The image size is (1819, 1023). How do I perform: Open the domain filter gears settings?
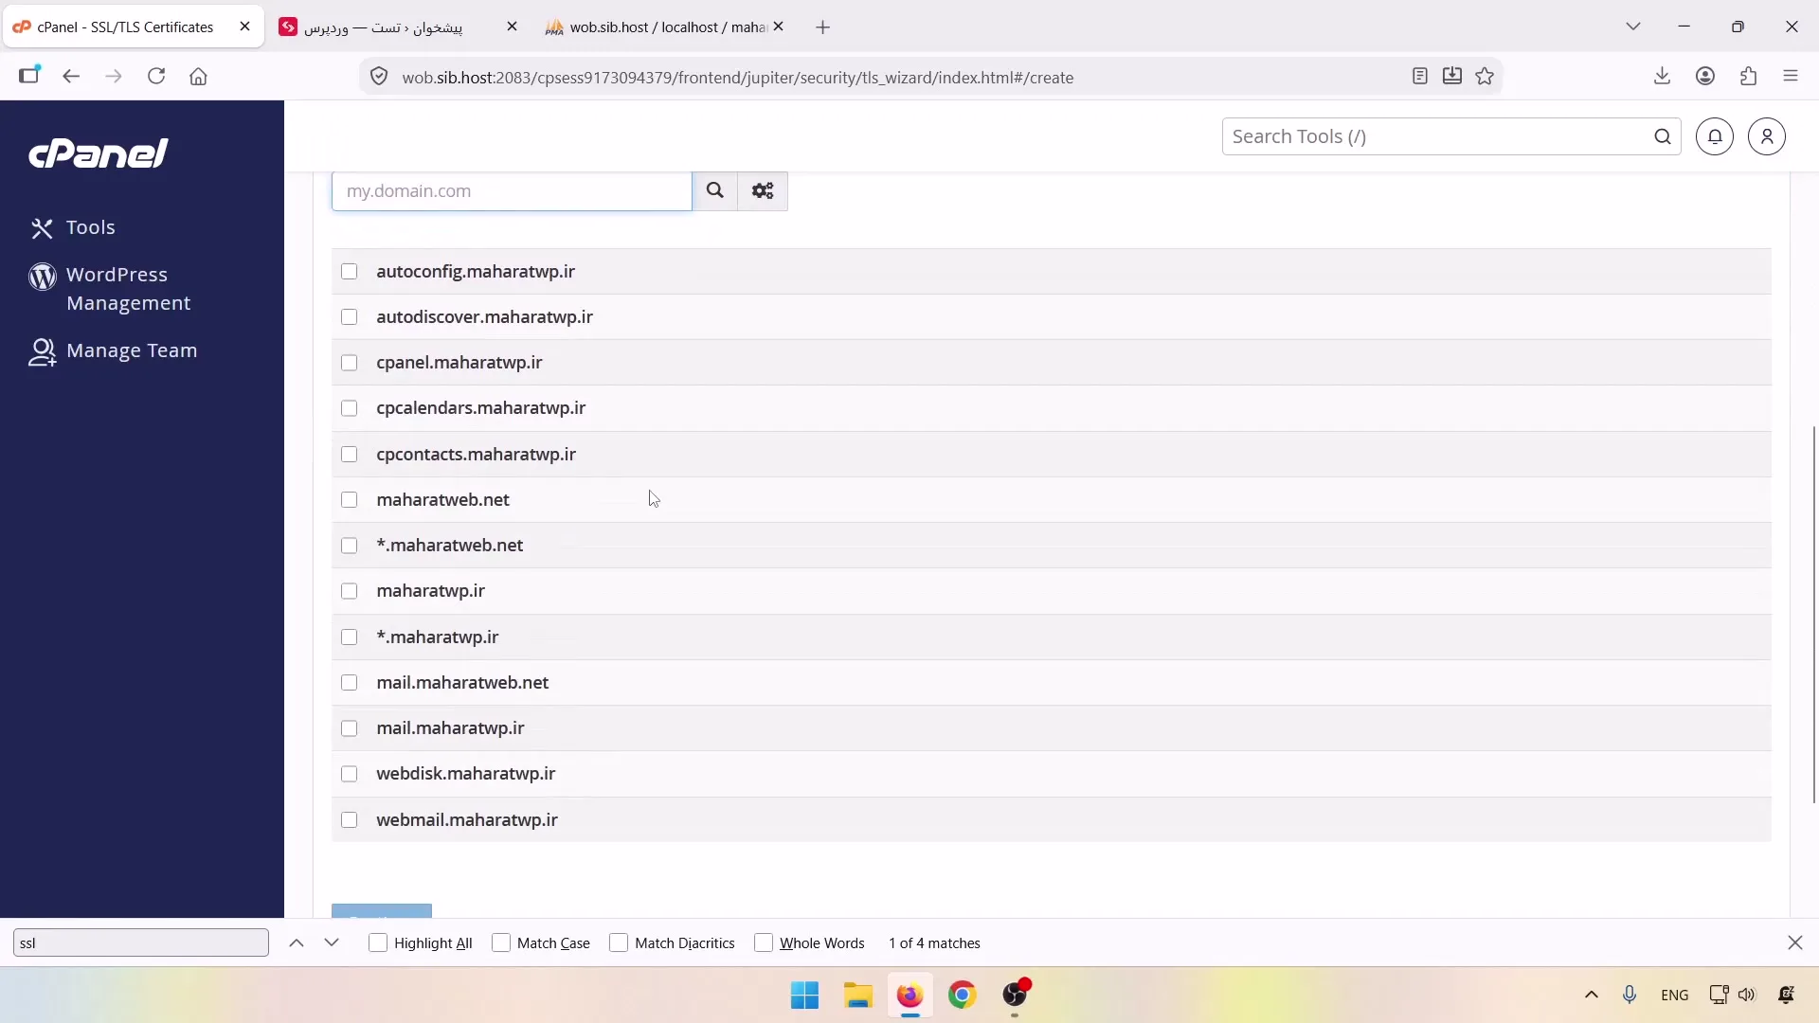click(x=763, y=191)
